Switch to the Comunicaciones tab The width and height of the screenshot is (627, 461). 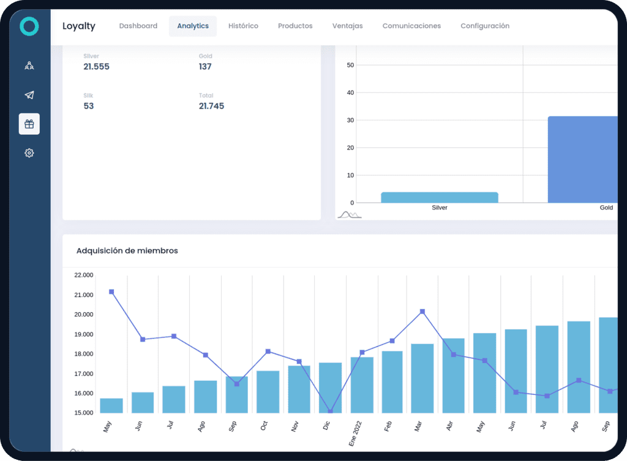(x=411, y=26)
